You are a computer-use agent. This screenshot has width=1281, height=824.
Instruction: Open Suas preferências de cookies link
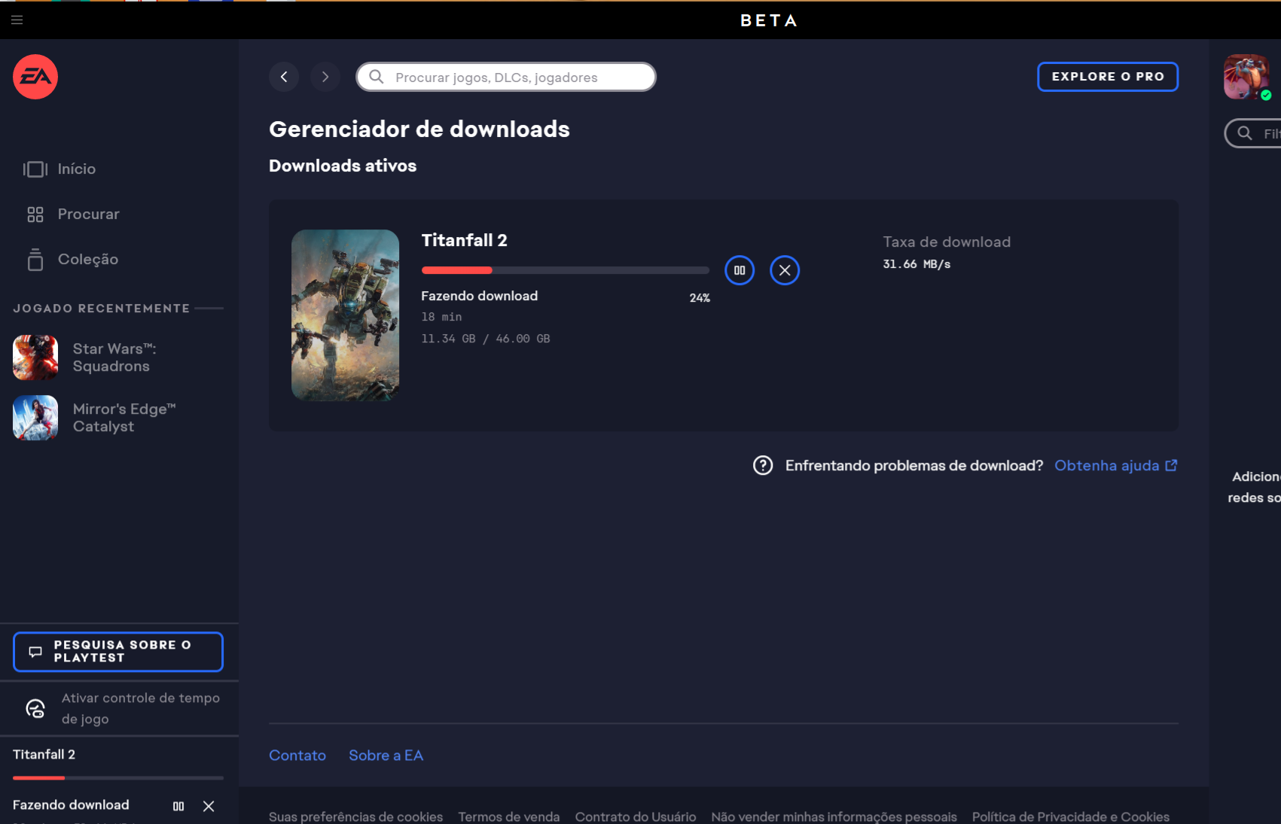point(355,816)
